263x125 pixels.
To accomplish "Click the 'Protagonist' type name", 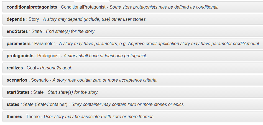I will (48, 56).
